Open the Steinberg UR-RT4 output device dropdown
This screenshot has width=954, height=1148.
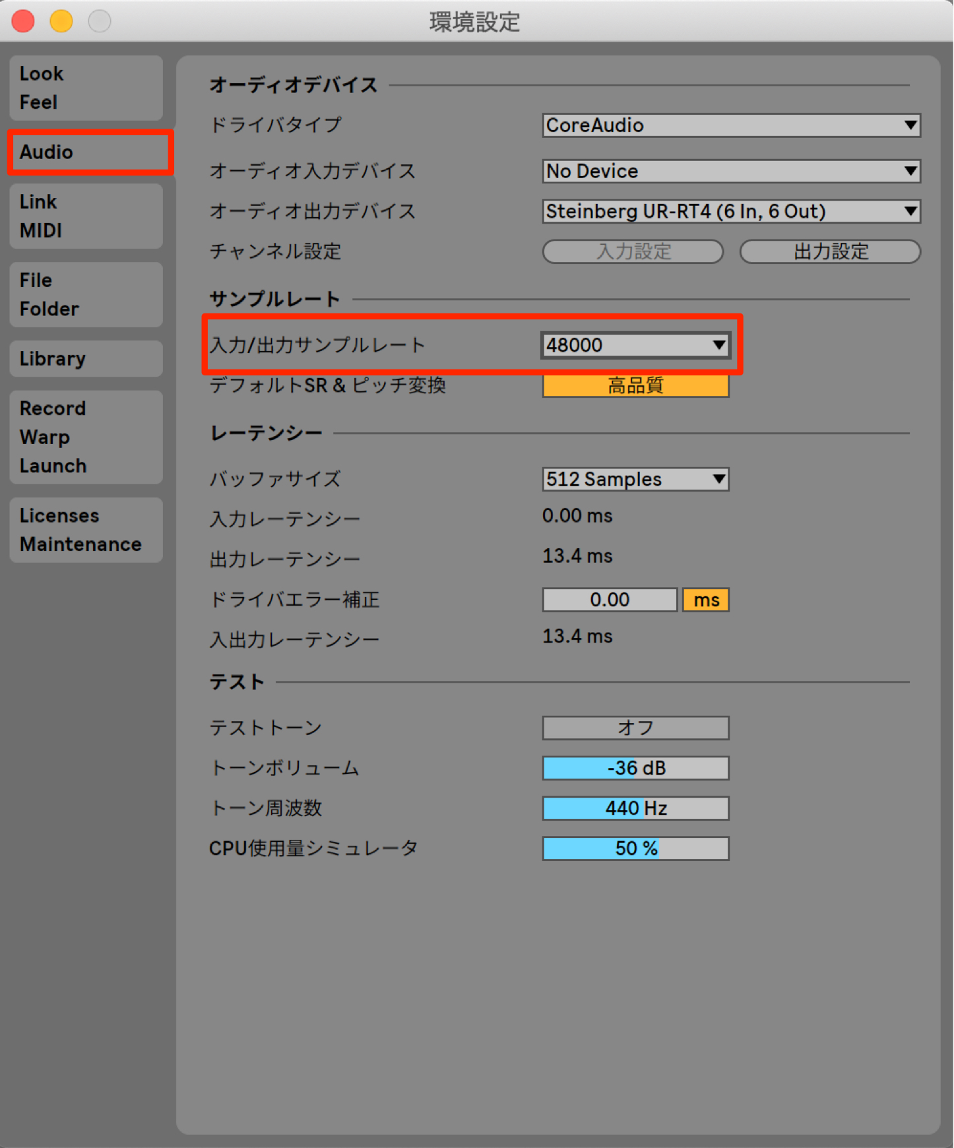(731, 212)
